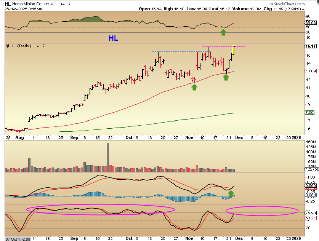The image size is (319, 241).
Task: Click the tallest September volume bar
Action: click(108, 158)
